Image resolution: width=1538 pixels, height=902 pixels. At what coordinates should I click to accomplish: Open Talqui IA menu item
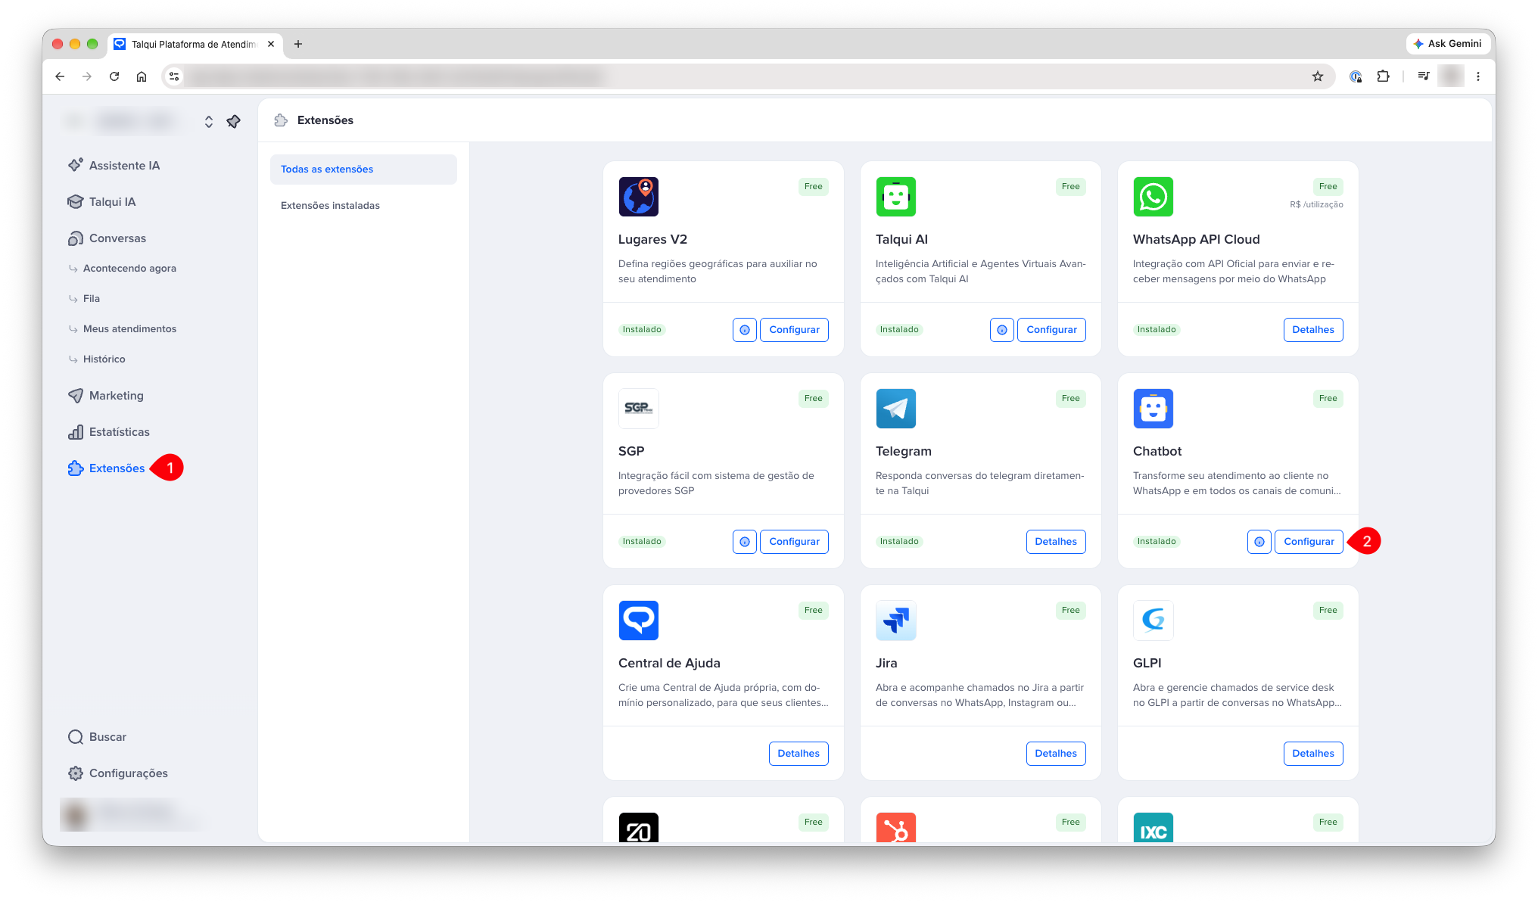pos(101,201)
